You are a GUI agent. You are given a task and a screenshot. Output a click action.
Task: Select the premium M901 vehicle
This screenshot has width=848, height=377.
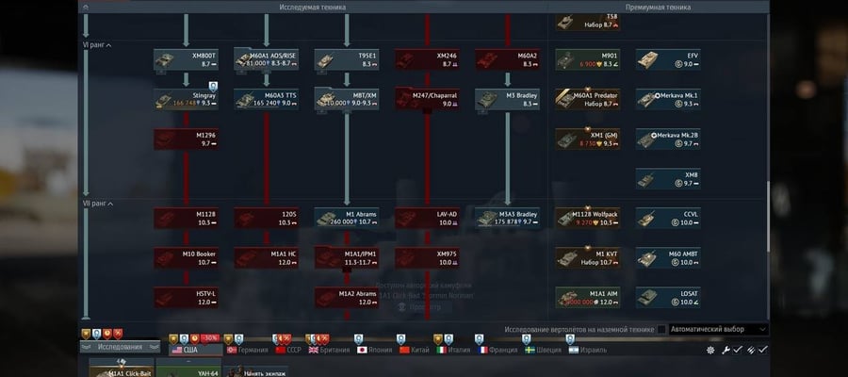coord(588,59)
